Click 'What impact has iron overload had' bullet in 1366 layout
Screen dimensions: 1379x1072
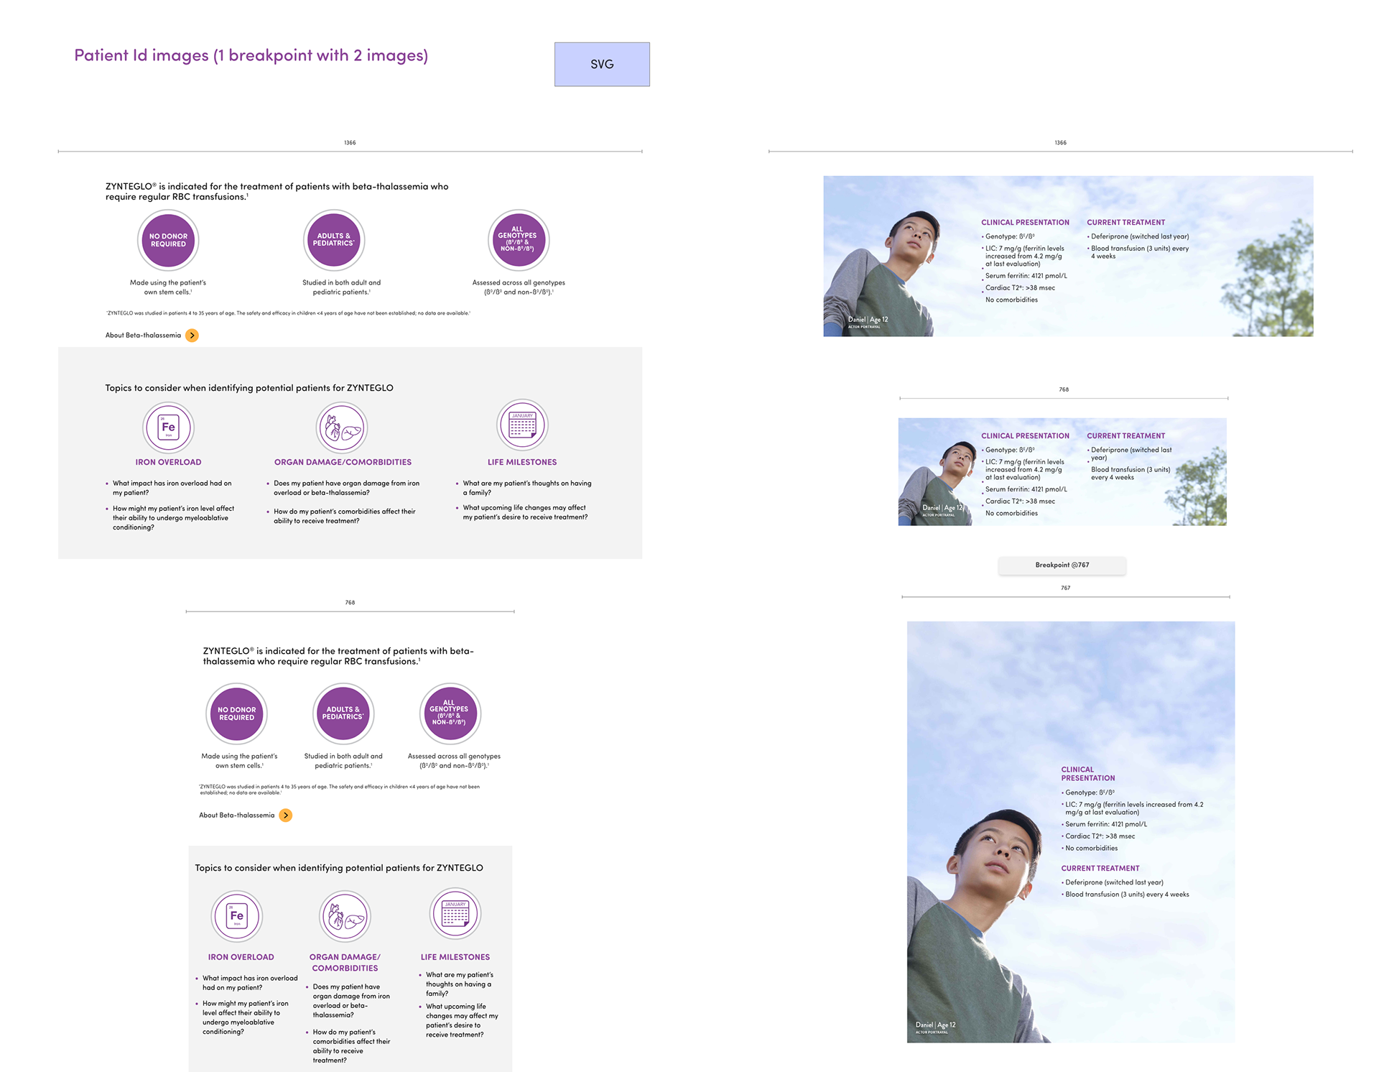pyautogui.click(x=172, y=488)
